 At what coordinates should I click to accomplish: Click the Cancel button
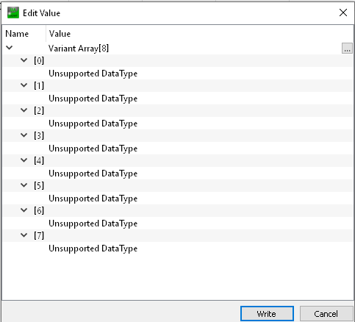(326, 314)
